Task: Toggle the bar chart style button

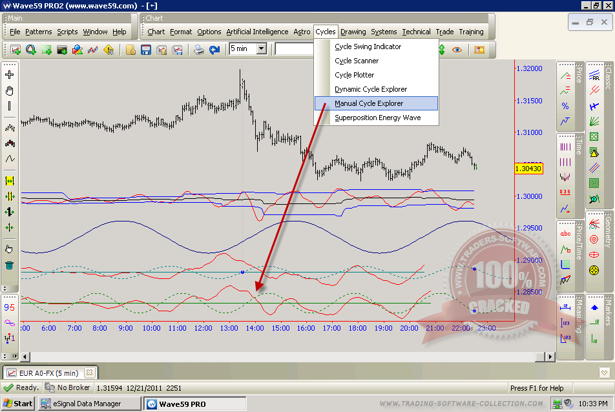Action: tap(10, 128)
